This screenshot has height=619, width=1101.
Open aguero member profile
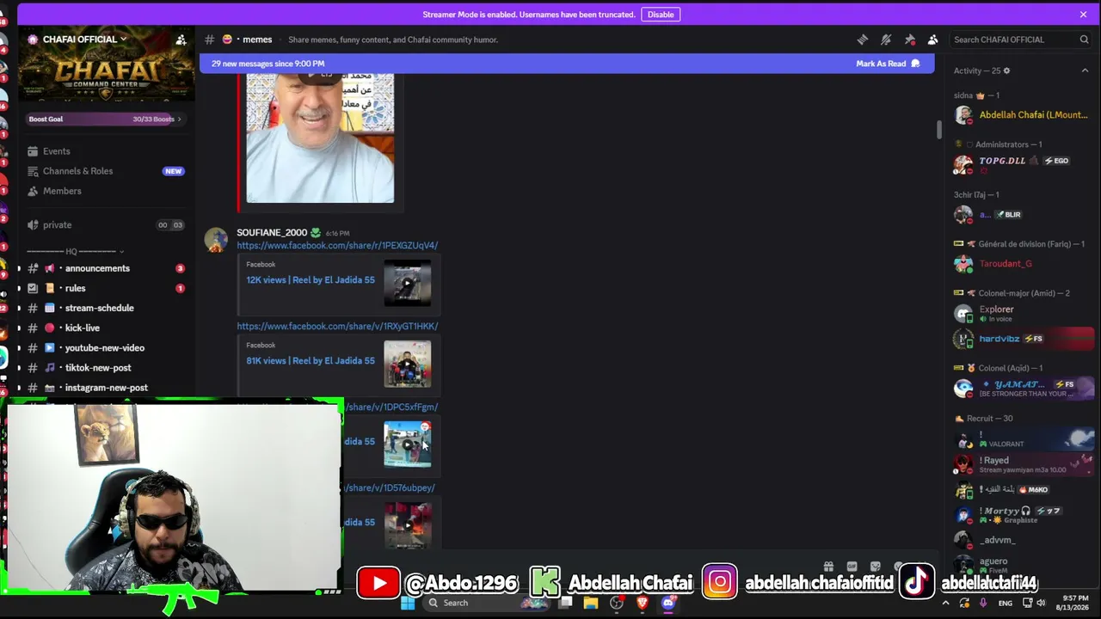[x=1024, y=563]
